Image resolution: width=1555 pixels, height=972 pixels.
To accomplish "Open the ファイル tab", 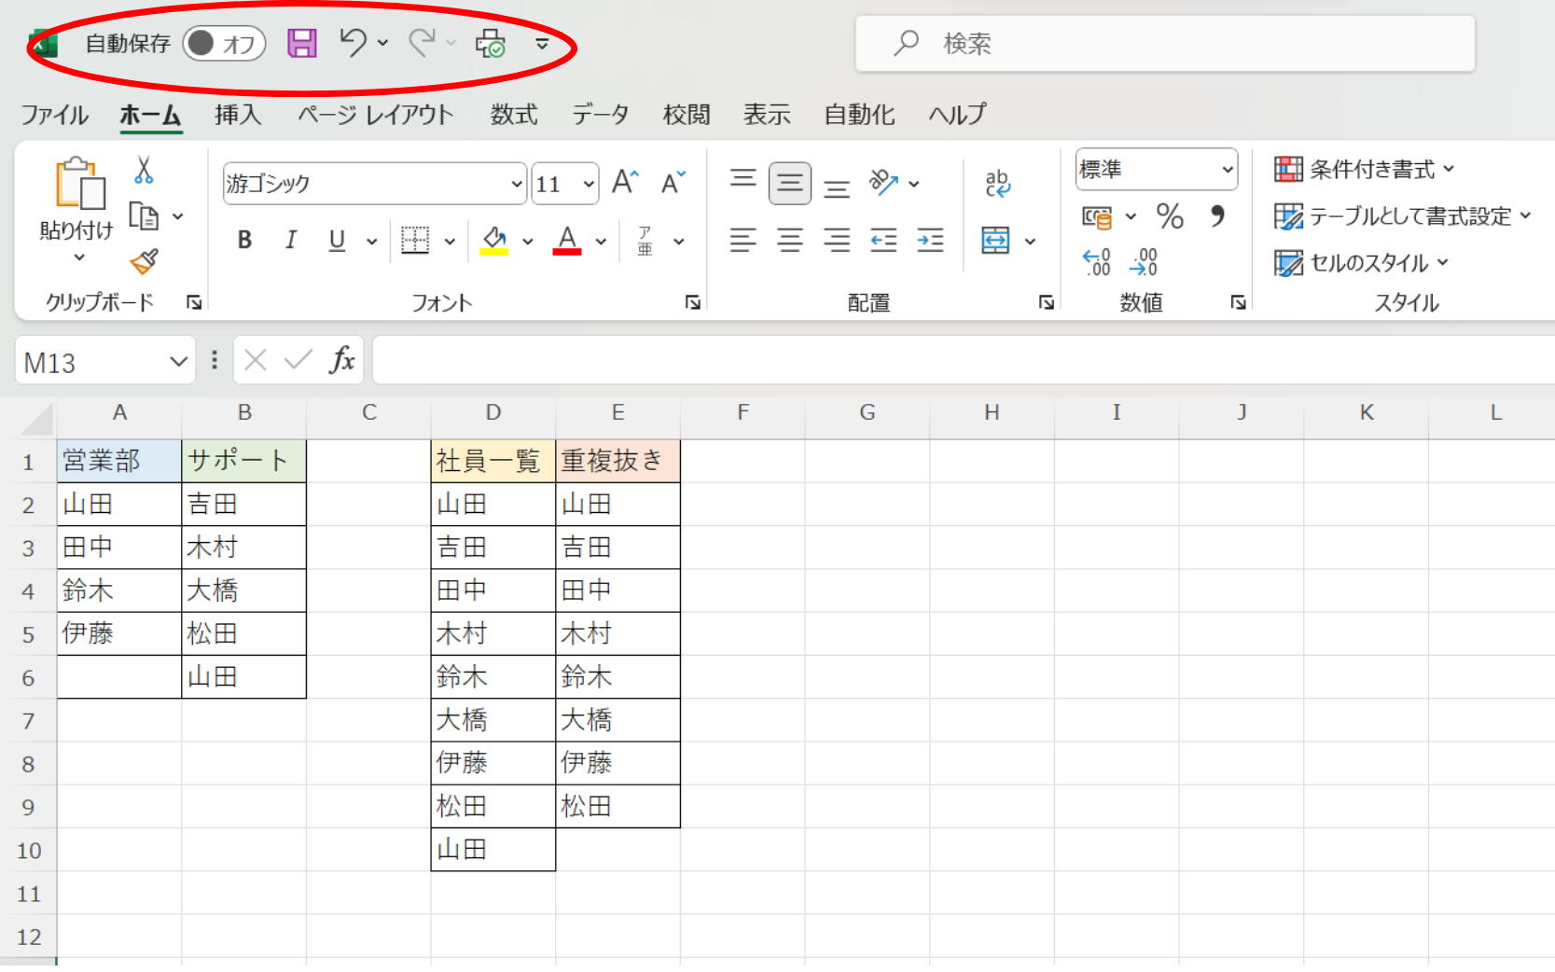I will click(x=55, y=115).
